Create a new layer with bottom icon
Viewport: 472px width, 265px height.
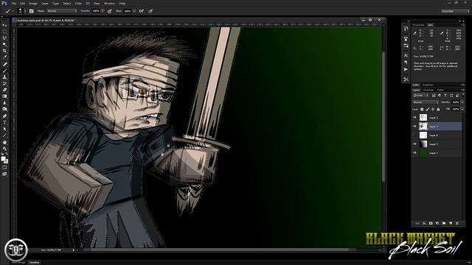pos(451,223)
